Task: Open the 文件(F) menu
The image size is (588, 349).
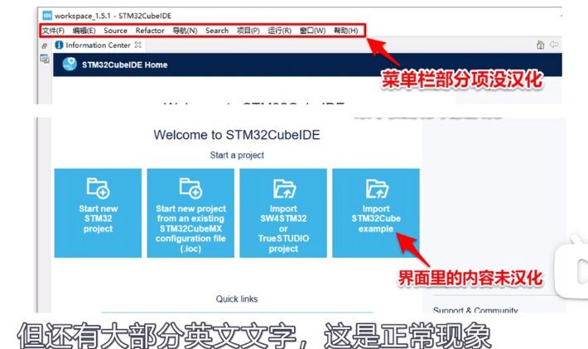Action: click(x=53, y=31)
